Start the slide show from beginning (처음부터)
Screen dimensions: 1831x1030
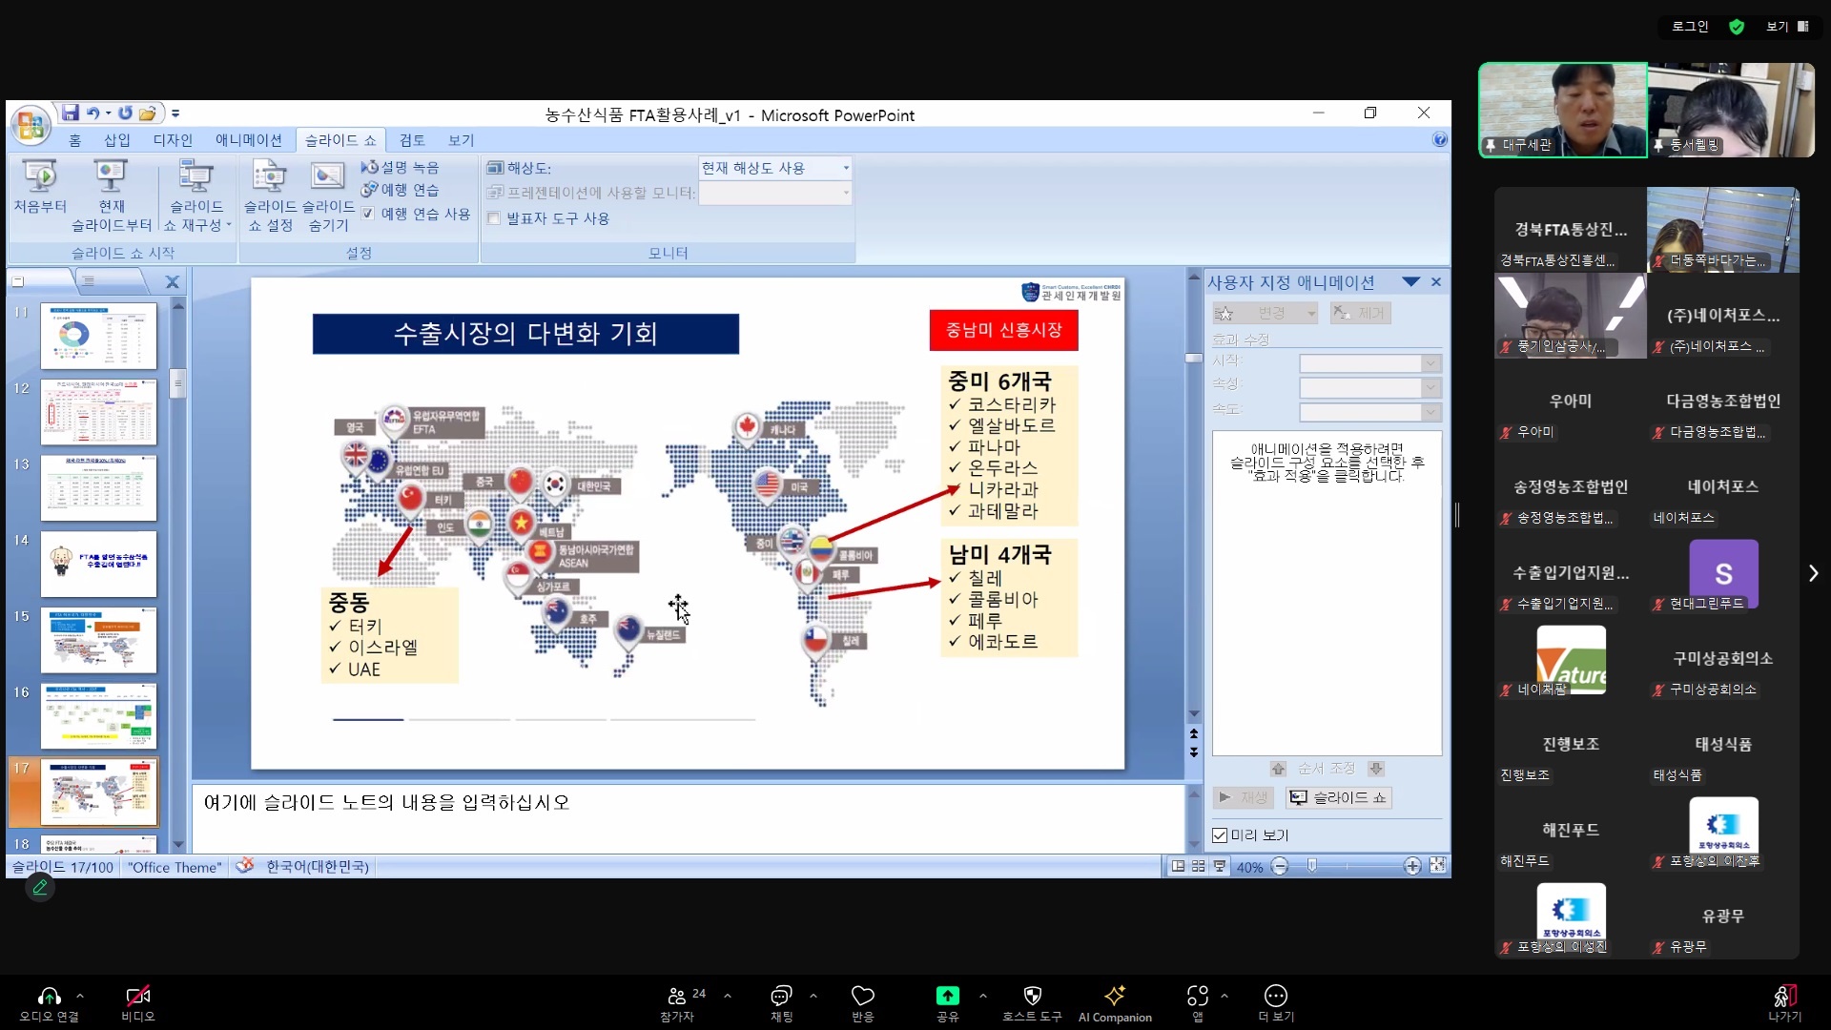(x=40, y=187)
